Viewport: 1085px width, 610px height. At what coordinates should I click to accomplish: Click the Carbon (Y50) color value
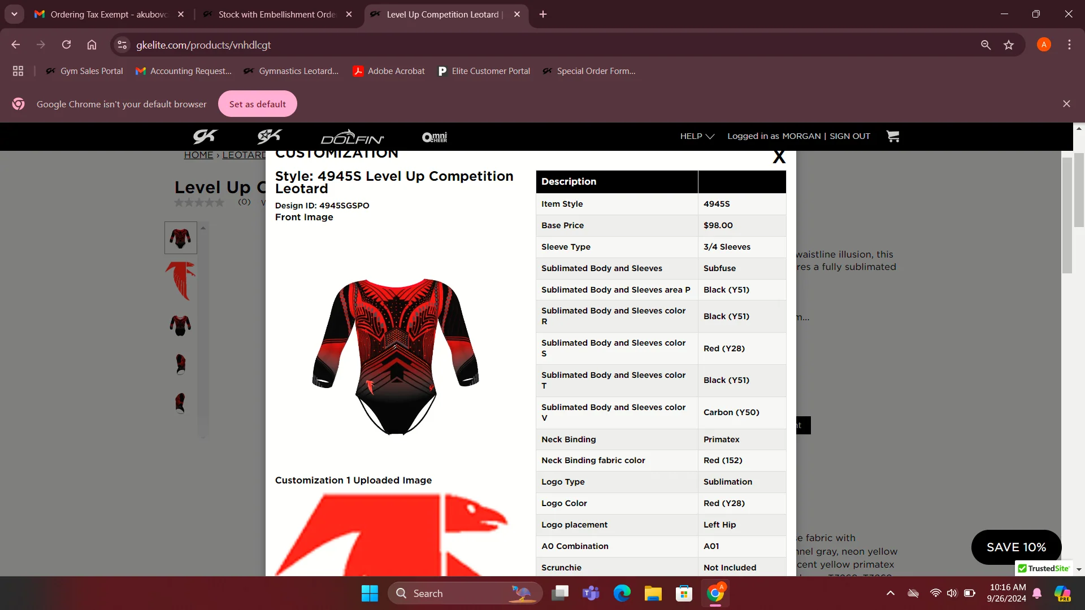click(731, 412)
